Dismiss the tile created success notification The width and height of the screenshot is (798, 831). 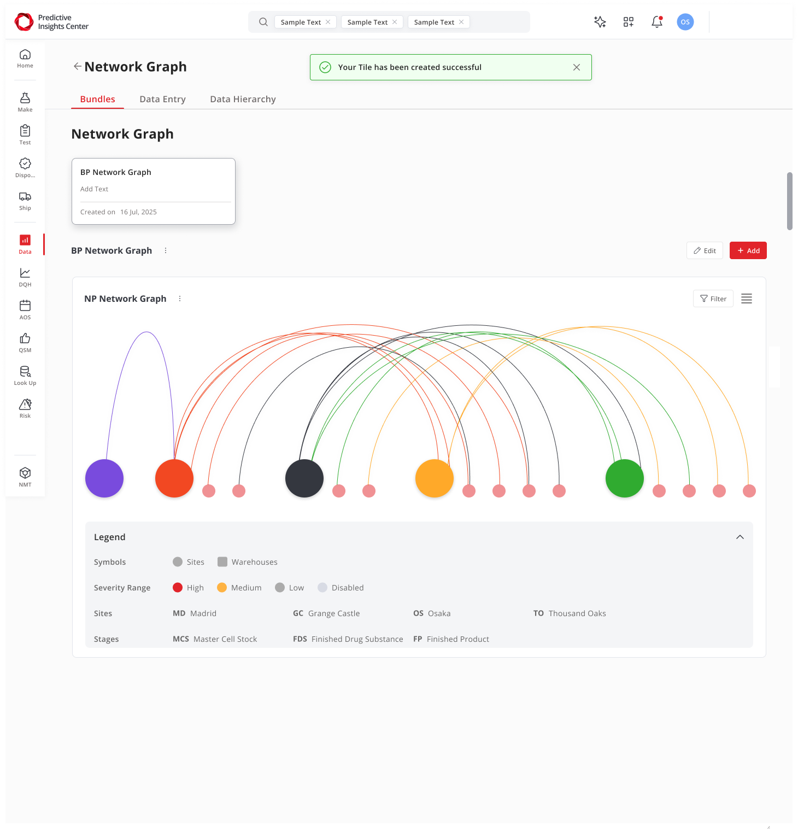[x=576, y=67]
